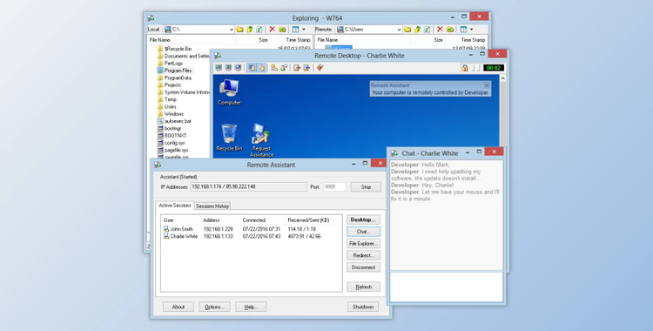
Task: Delete selected Remote file with red X
Action: [440, 30]
